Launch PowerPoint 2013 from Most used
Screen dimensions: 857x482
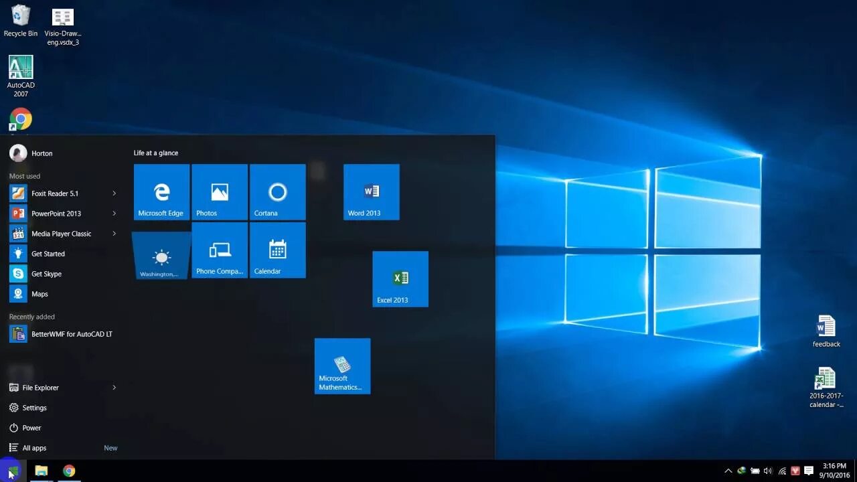tap(58, 214)
